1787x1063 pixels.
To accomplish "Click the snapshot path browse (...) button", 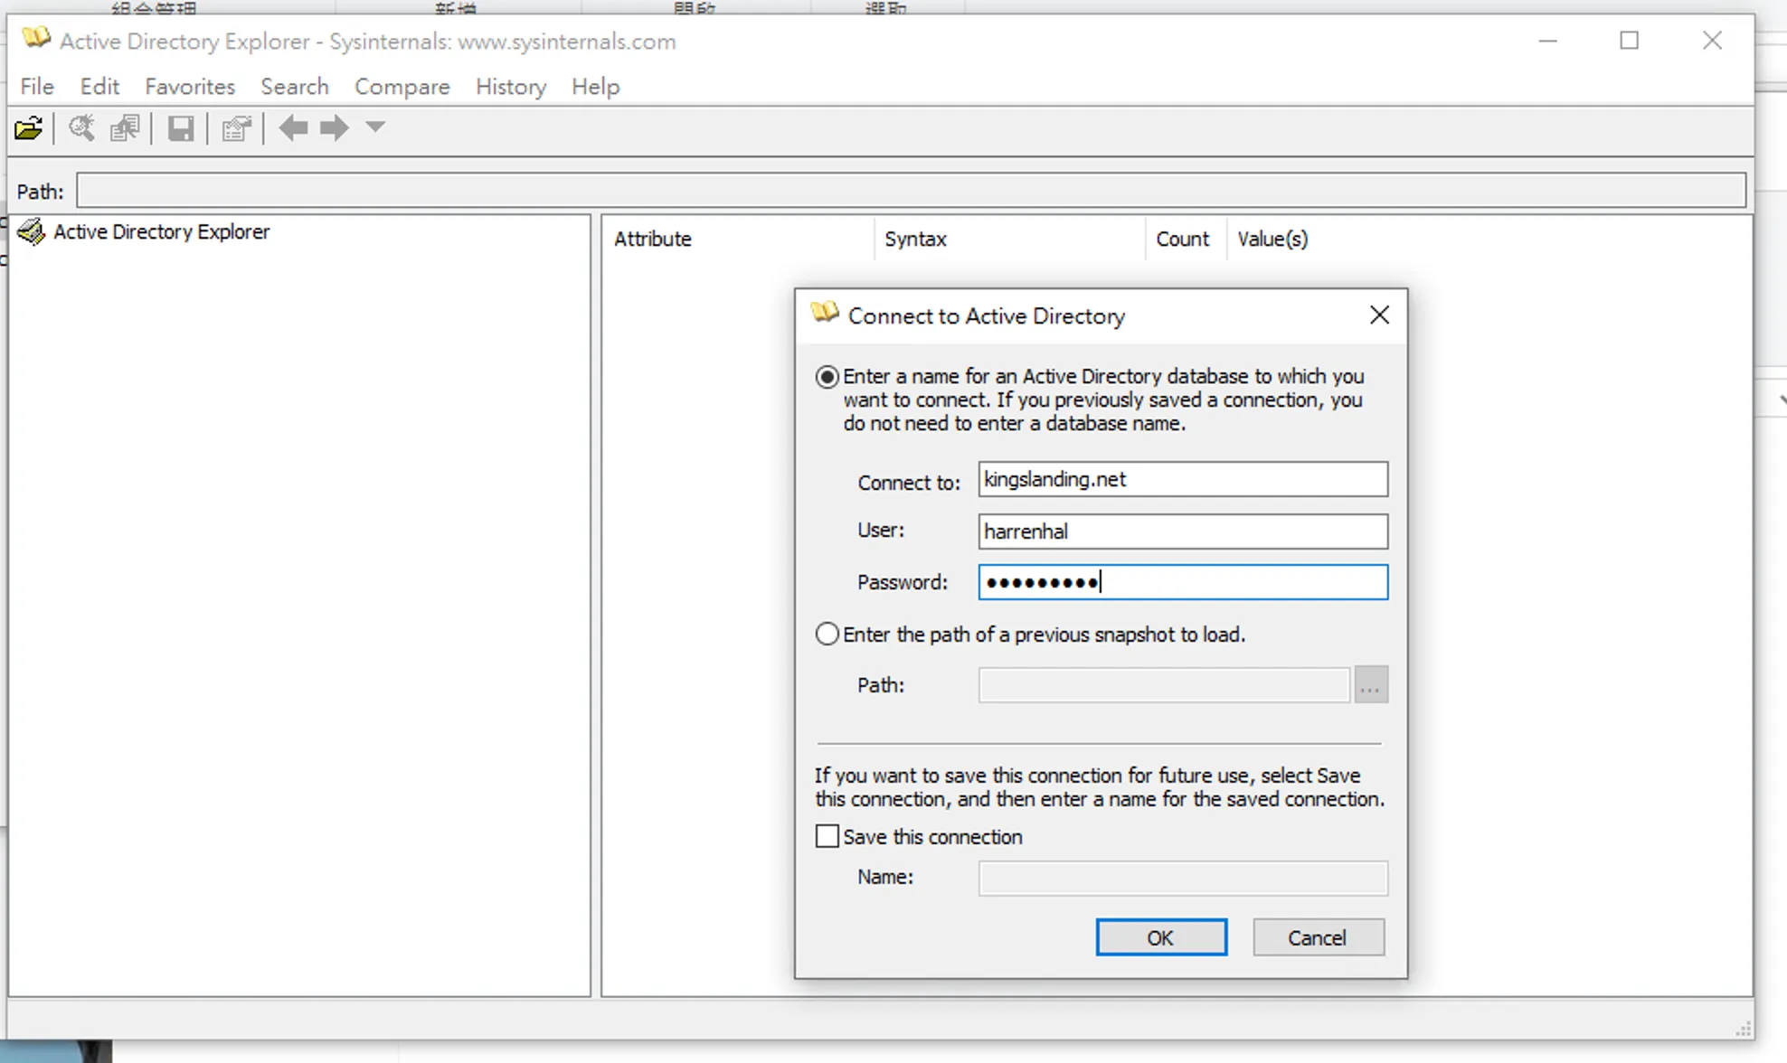I will tap(1371, 685).
